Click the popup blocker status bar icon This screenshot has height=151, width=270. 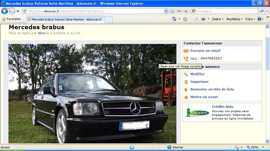(132, 147)
